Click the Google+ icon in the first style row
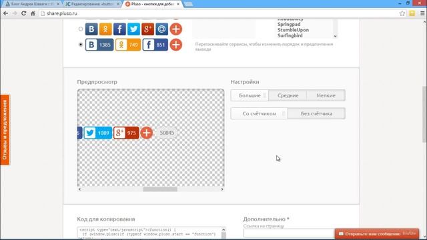The width and height of the screenshot is (427, 240). 148,29
